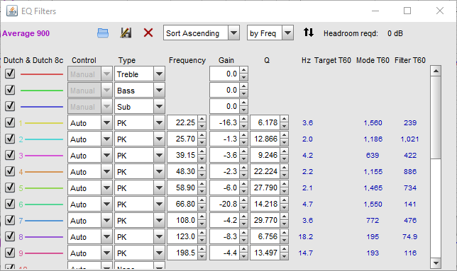Click Hz value 18.2 for filter 8
457x271 pixels.
click(x=305, y=237)
